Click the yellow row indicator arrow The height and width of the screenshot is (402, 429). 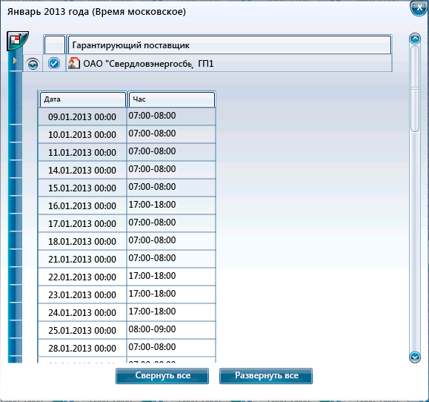(15, 61)
